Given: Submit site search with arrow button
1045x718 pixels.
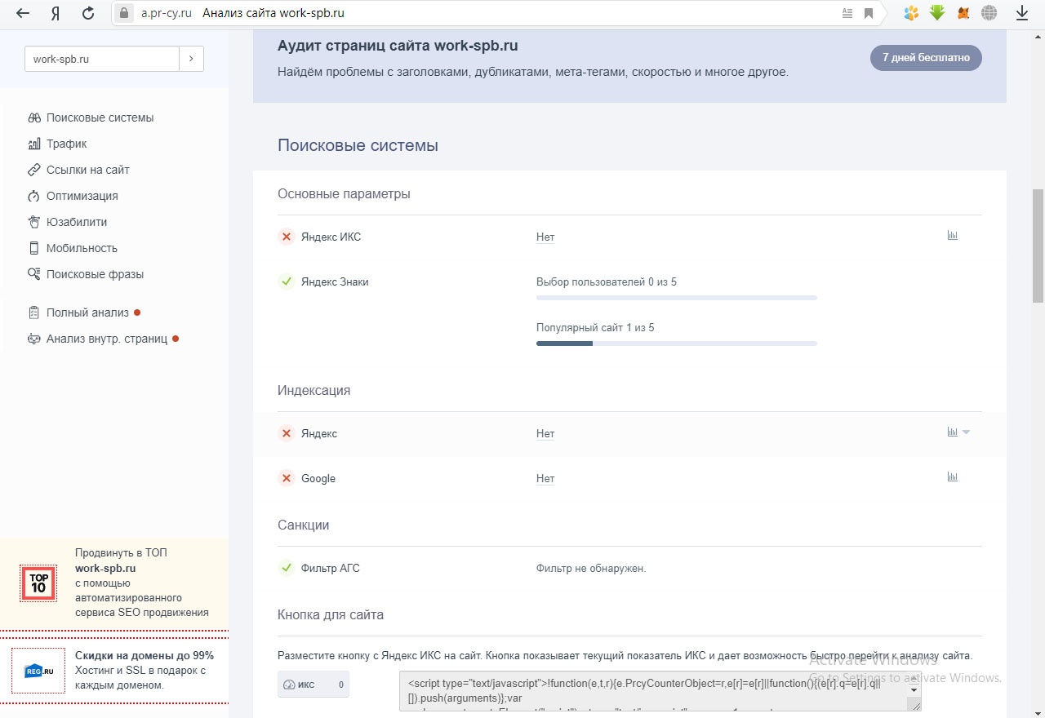Looking at the screenshot, I should [x=191, y=59].
